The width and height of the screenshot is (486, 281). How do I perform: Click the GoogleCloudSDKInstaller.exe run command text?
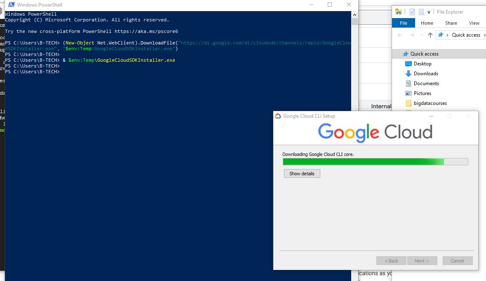pyautogui.click(x=122, y=60)
